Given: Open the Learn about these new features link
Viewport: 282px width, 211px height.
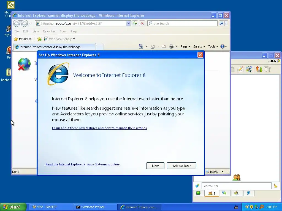Looking at the screenshot, I should click(99, 128).
